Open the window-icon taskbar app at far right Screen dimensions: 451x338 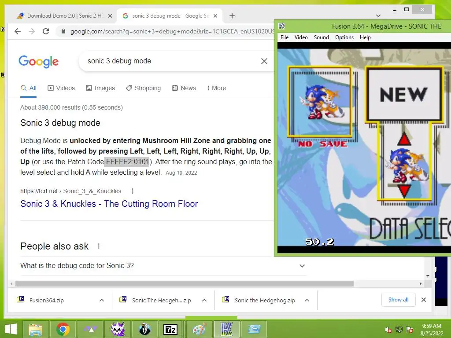pyautogui.click(x=254, y=329)
